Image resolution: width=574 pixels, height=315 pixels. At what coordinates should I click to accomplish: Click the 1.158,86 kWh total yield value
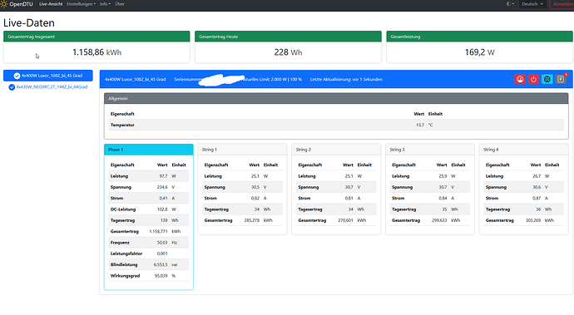[x=97, y=52]
